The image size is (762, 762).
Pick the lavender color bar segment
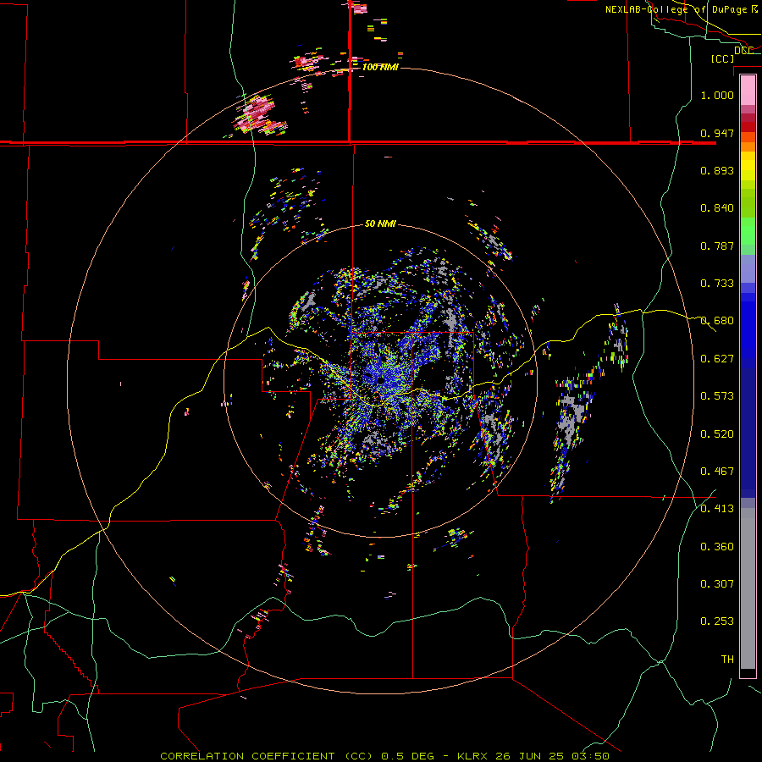point(748,268)
